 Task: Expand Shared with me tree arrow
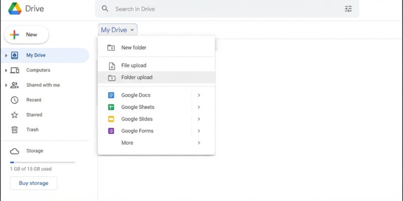tap(6, 85)
